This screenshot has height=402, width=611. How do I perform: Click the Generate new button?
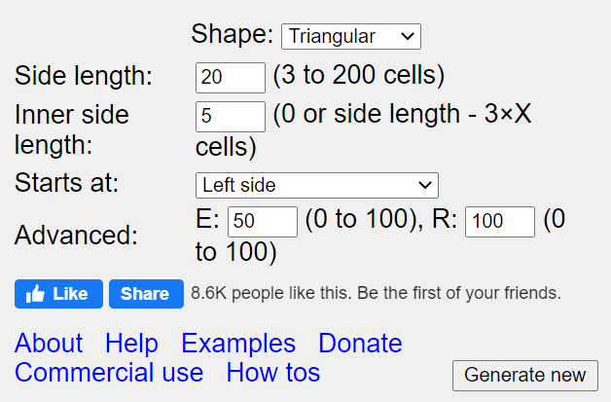(524, 376)
